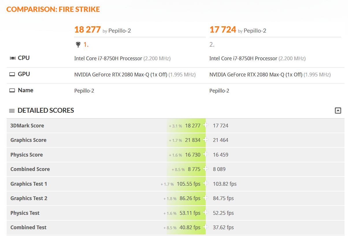Click the plus icon in Combined Test row
Viewport: 348px width, 237px height.
[x=205, y=227]
